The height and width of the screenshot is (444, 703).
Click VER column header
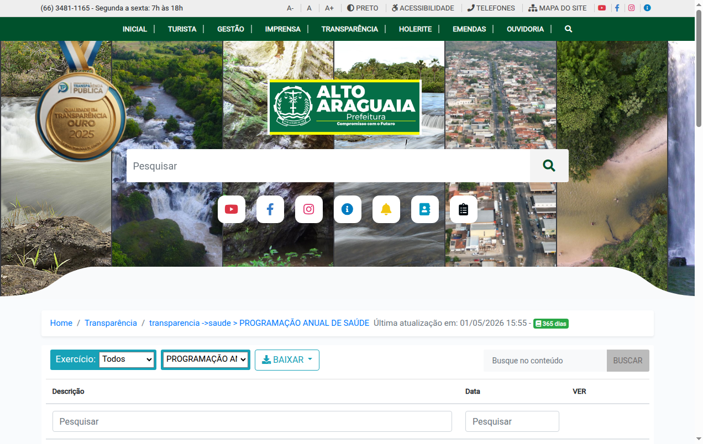(579, 391)
